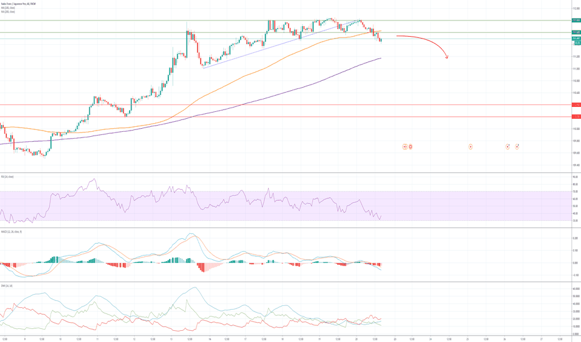Open the MACD (12, 26, close, 9) legend
This screenshot has width=581, height=342.
coord(12,232)
